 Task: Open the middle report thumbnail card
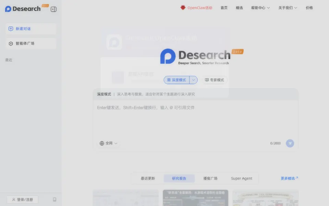click(x=195, y=198)
